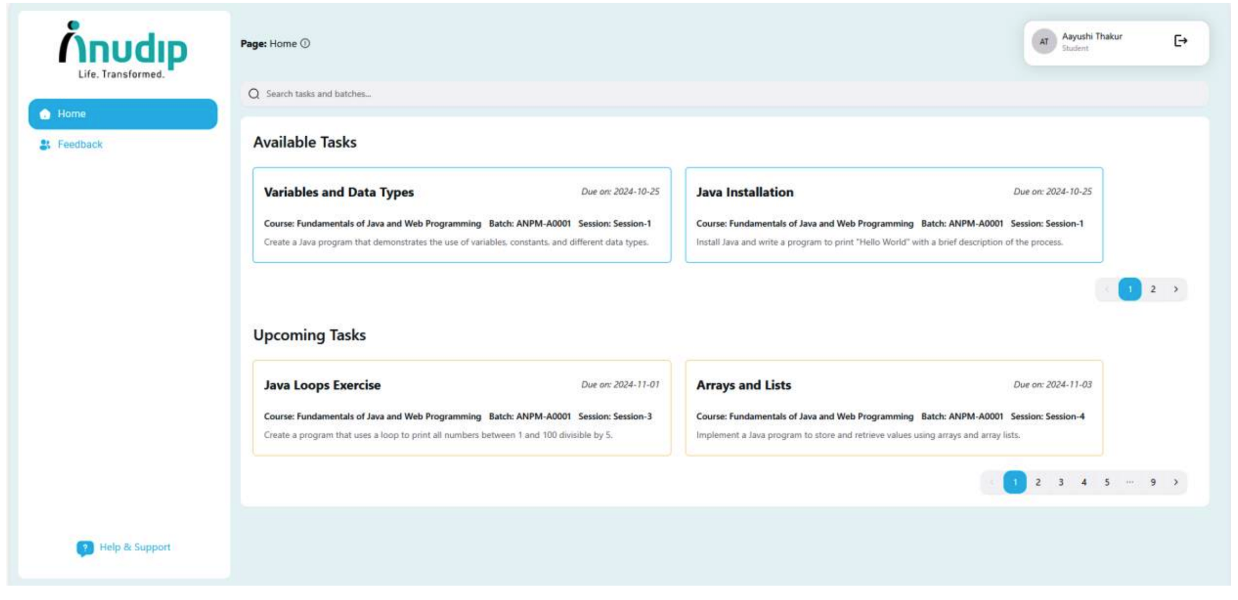Click the info icon next to Page: Home
The width and height of the screenshot is (1238, 600).
(x=304, y=44)
